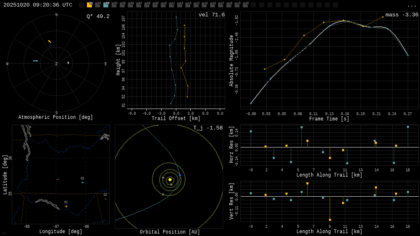Click the orange meteor track in polar plot
This screenshot has height=236, width=420.
click(50, 41)
